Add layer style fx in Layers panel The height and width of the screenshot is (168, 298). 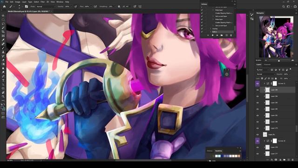272,160
